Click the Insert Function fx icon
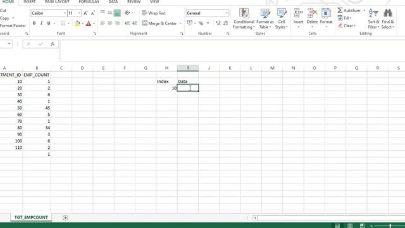Viewport: 405px width, 228px height. coord(53,44)
